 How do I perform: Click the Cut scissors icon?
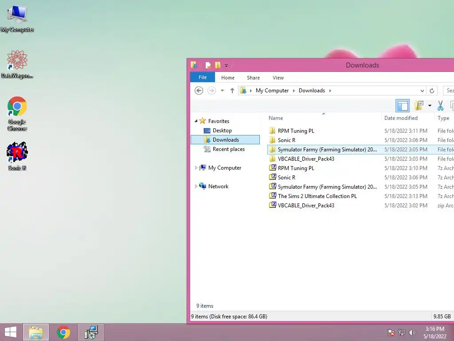point(440,106)
